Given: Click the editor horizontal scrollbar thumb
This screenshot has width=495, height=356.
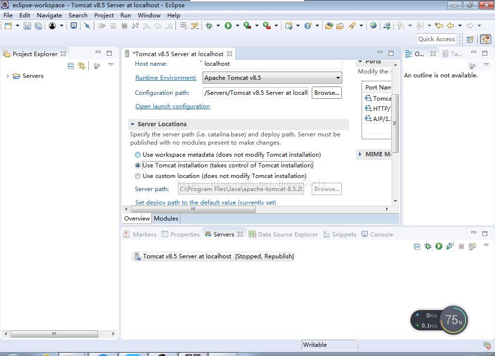Looking at the screenshot, I should click(193, 209).
